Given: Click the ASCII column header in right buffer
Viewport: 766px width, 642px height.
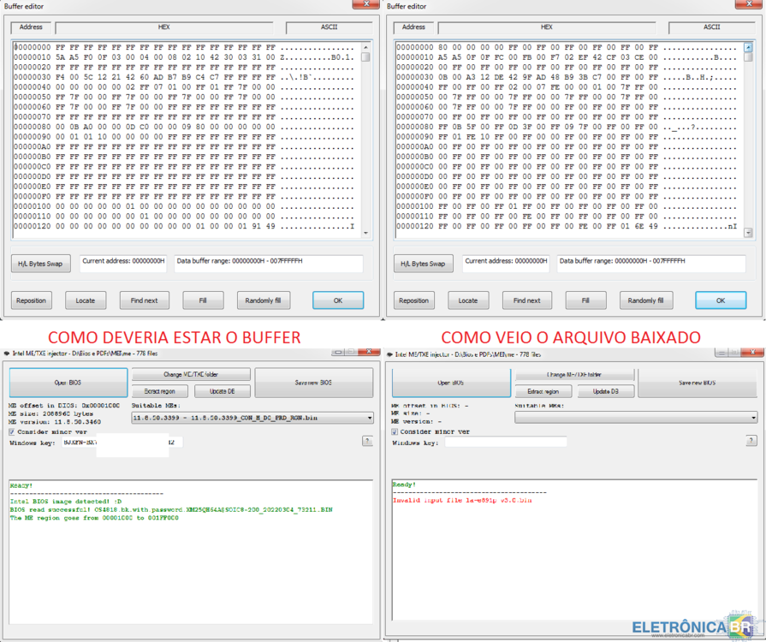Looking at the screenshot, I should coord(711,27).
